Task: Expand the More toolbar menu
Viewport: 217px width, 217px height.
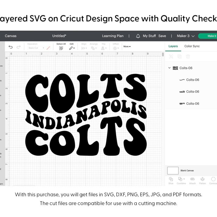Action: click(127, 47)
